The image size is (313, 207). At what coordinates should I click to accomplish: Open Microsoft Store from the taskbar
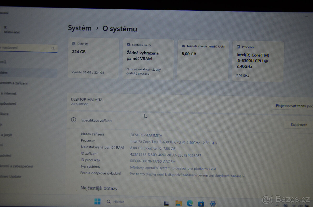[201, 203]
